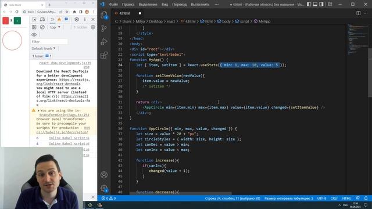Viewport: 372px width, 209px height.
Task: Open the Правка menu
Action: (x=128, y=4)
